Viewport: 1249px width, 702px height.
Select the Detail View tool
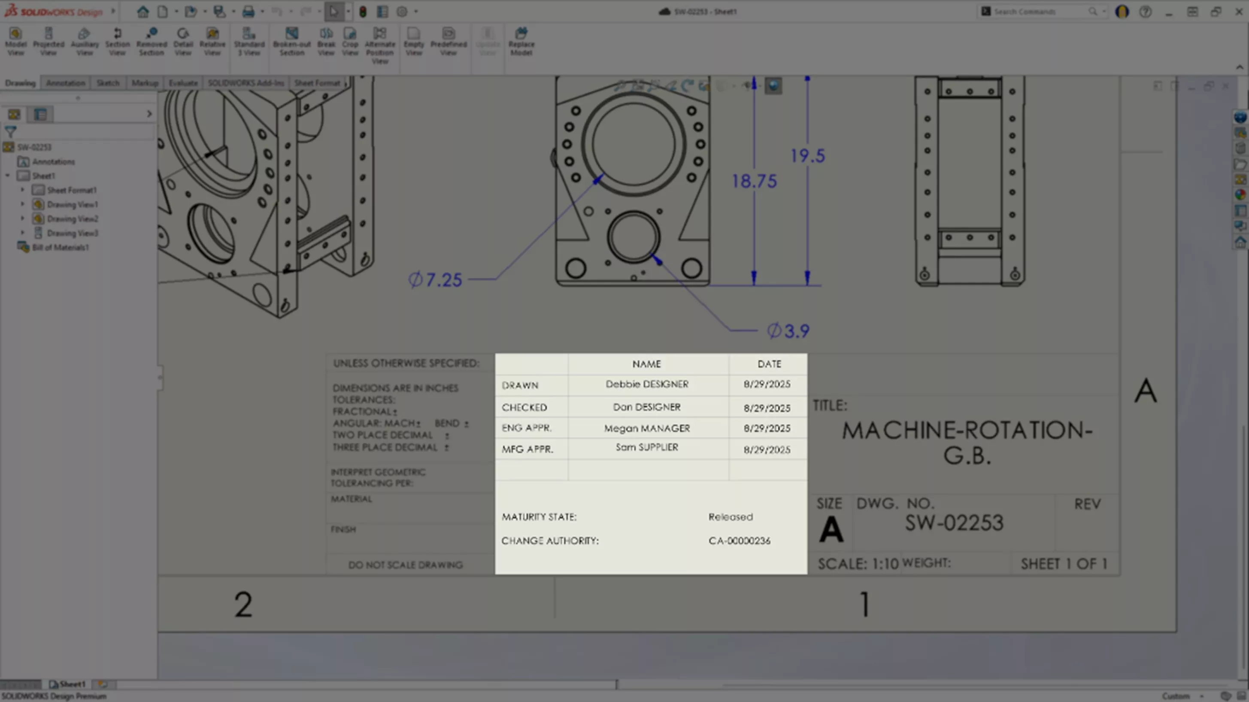point(183,41)
